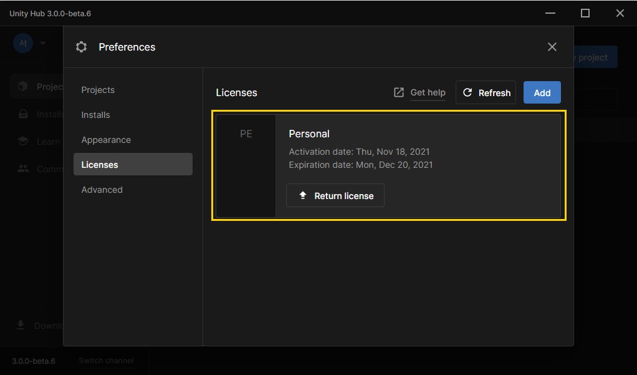Select the Licenses preferences section

pyautogui.click(x=133, y=164)
